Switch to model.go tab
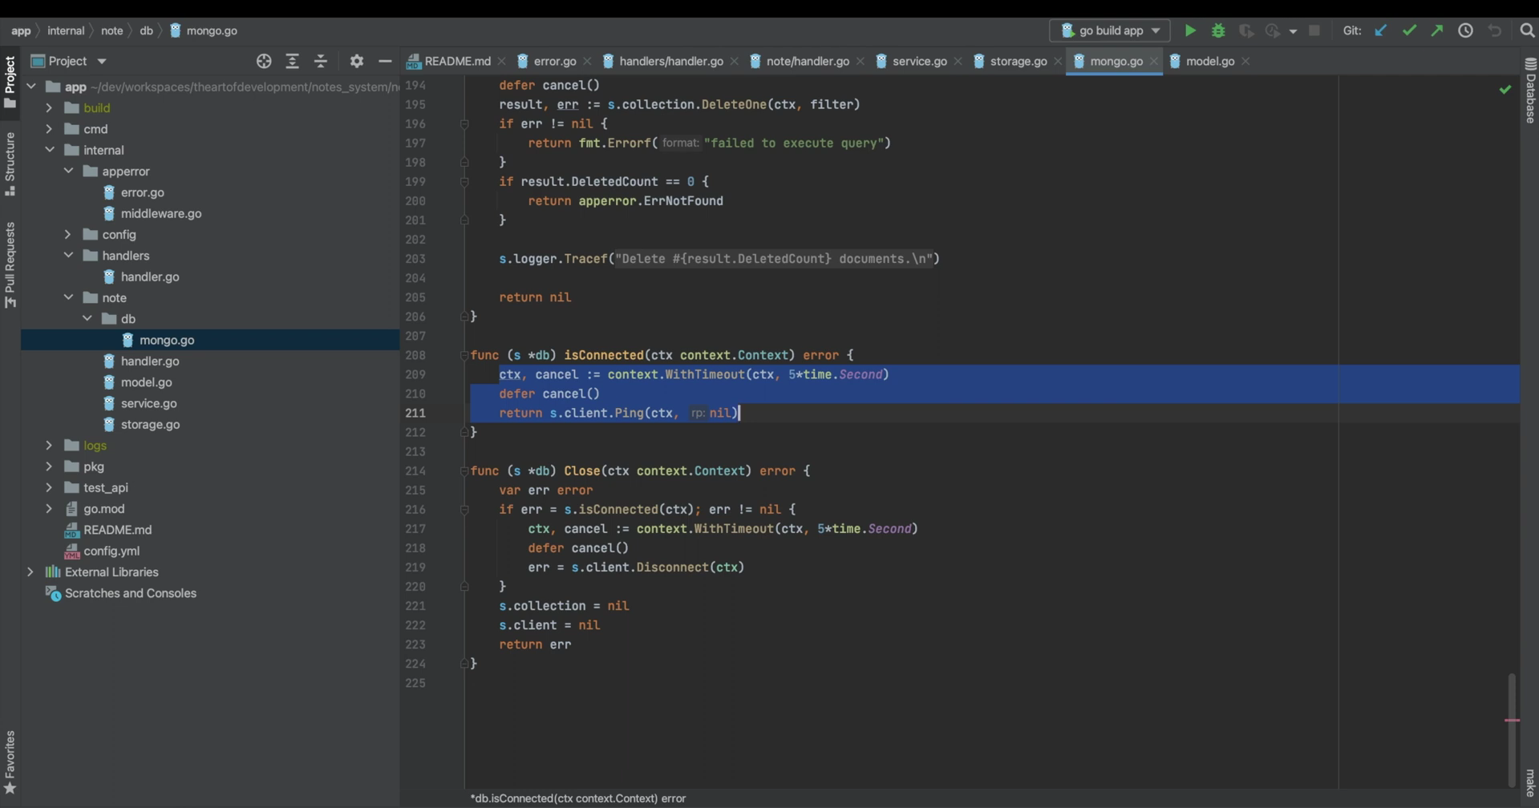 pos(1209,61)
